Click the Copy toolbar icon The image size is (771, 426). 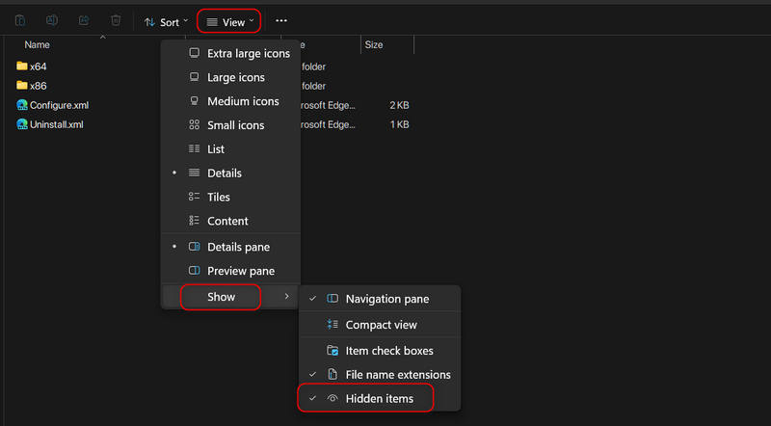tap(20, 20)
